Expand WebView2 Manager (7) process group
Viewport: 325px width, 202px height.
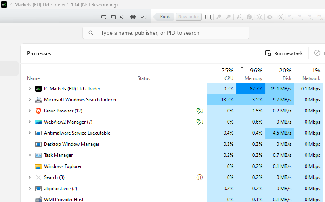pyautogui.click(x=29, y=122)
